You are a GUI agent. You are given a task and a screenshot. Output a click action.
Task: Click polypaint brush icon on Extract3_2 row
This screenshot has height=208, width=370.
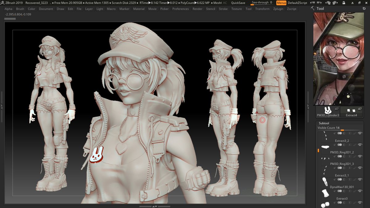click(x=355, y=133)
